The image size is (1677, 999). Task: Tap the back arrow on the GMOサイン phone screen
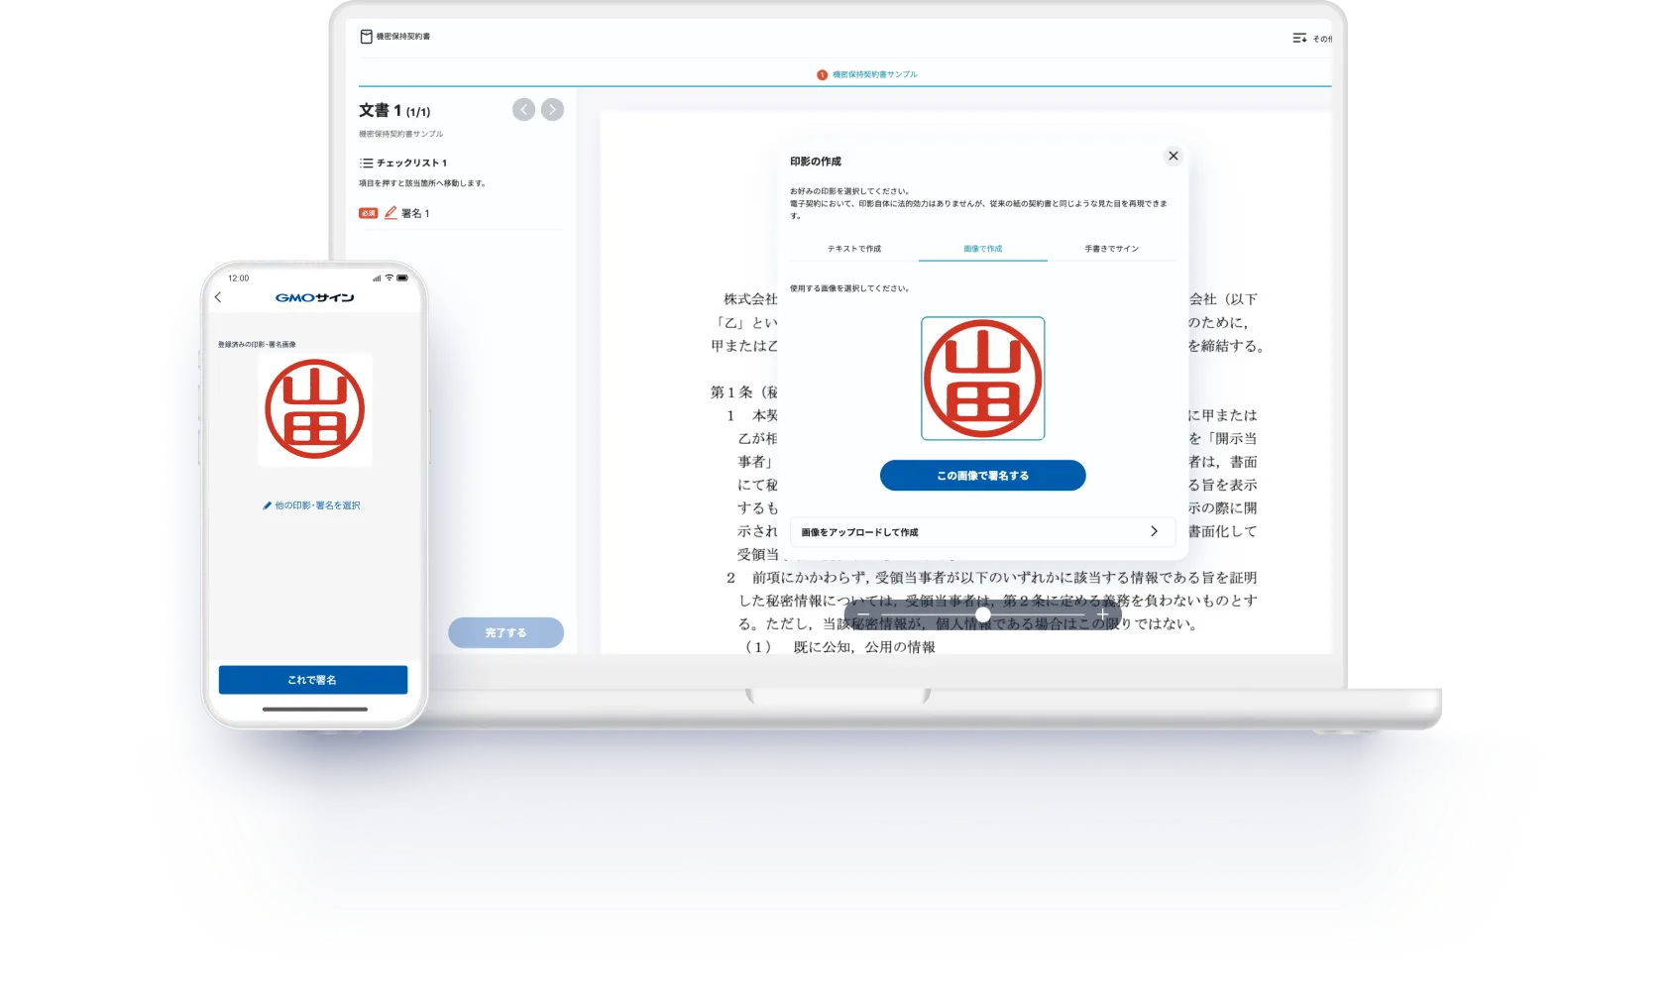218,296
